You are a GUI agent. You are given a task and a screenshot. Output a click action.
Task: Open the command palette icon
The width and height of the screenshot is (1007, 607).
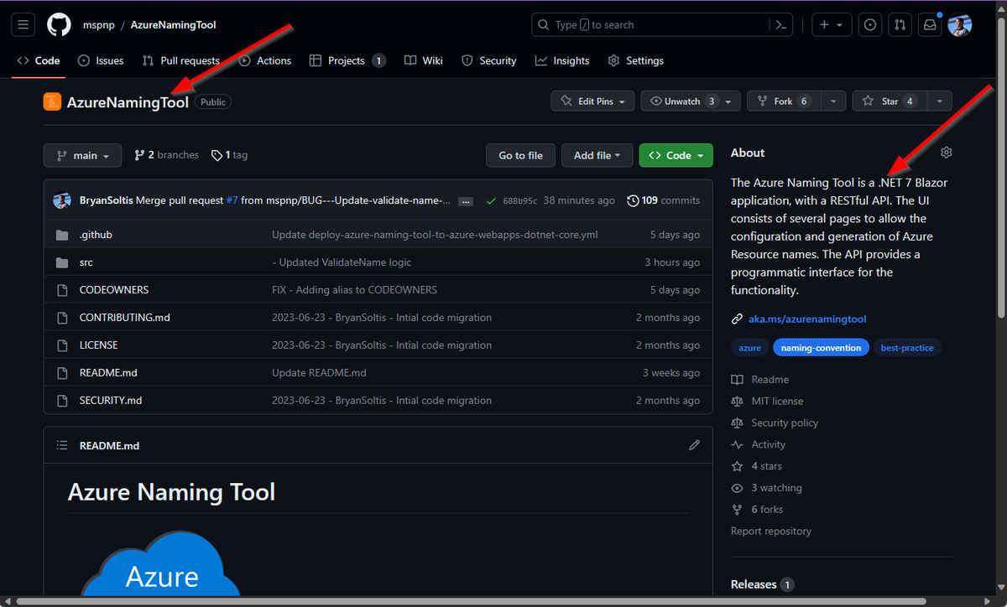(x=781, y=25)
